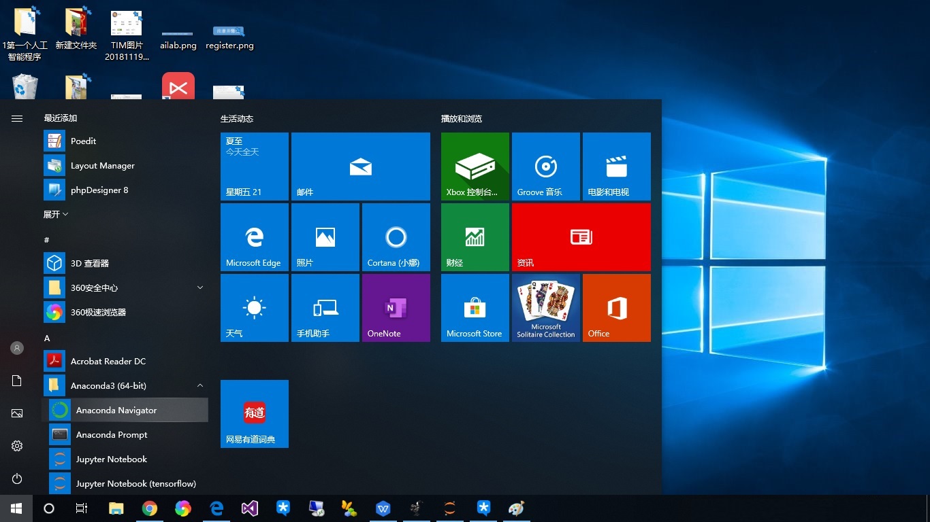Image resolution: width=930 pixels, height=522 pixels.
Task: Collapse the Anaconda3 (64-bit) folder
Action: click(126, 386)
